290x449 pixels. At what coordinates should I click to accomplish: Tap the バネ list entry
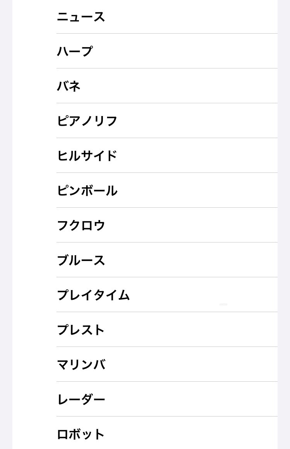click(69, 86)
